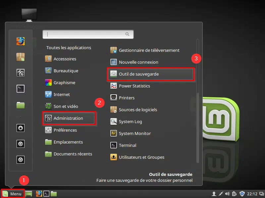Click the Logout icon in the sidebar
The height and width of the screenshot is (198, 265).
[x=21, y=144]
